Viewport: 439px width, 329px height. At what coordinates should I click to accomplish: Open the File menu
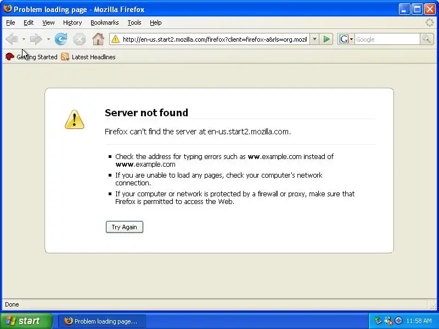click(x=10, y=22)
